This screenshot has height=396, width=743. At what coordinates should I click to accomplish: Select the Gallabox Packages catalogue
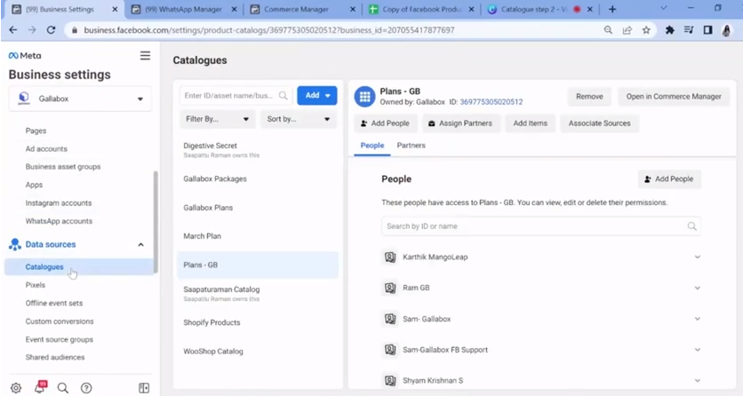coord(258,178)
